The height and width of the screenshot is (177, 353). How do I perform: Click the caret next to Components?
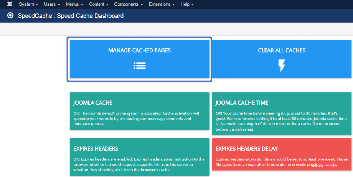click(x=142, y=5)
